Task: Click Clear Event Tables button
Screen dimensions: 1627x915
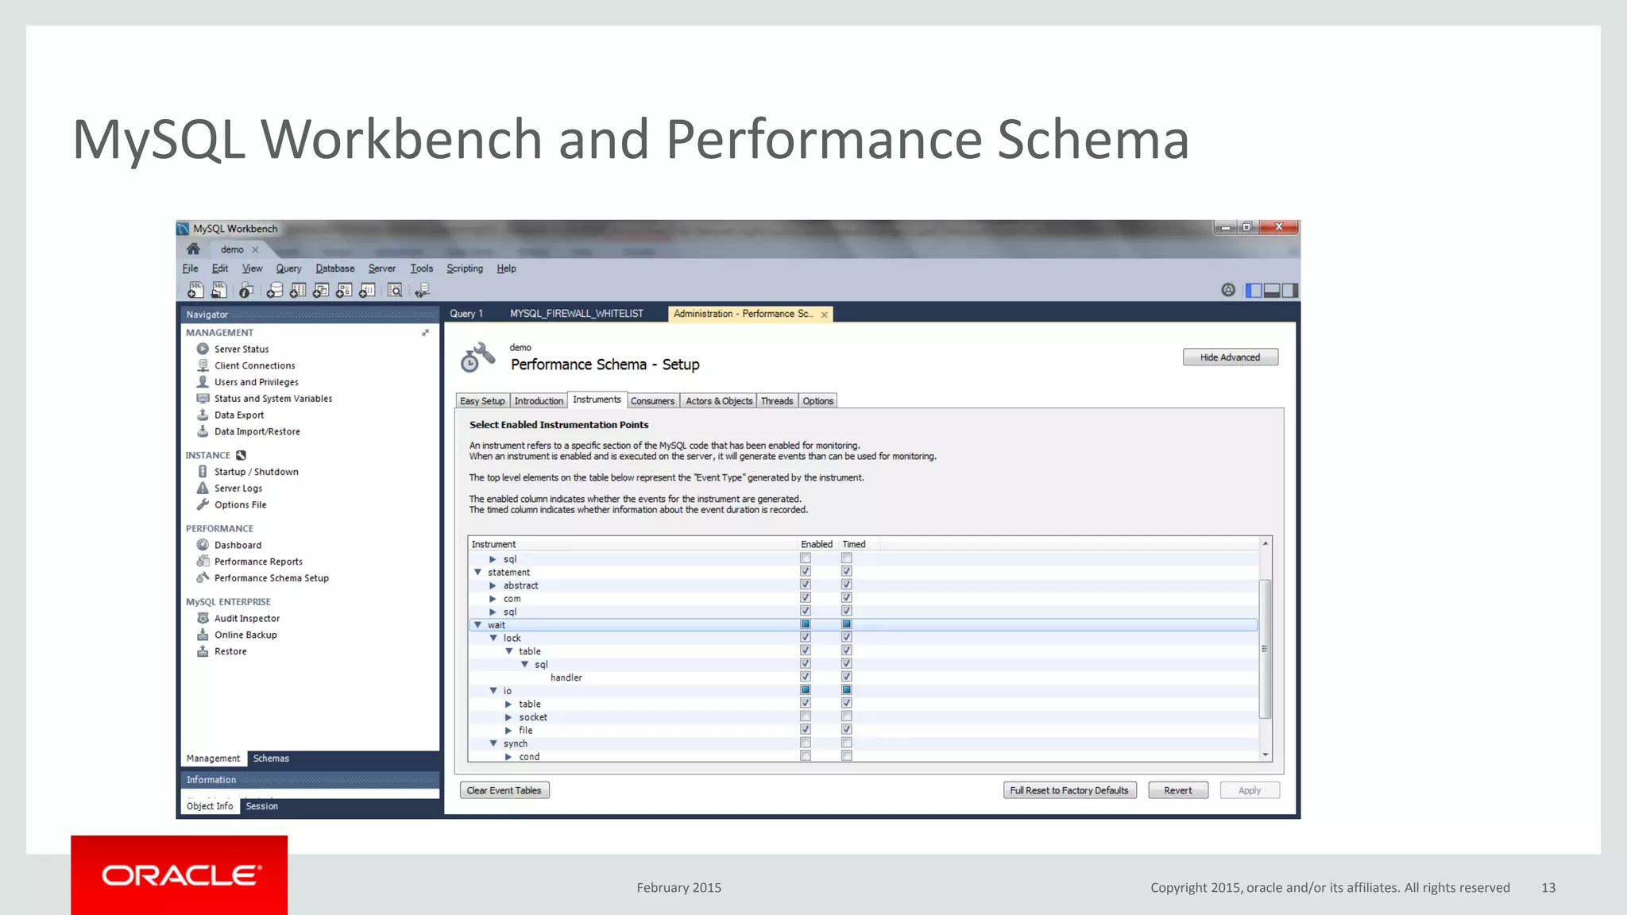Action: (504, 790)
